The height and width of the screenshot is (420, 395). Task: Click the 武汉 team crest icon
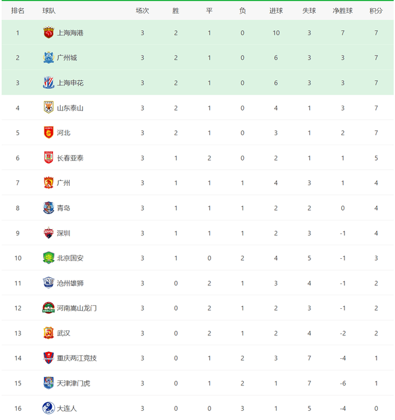[x=48, y=333]
